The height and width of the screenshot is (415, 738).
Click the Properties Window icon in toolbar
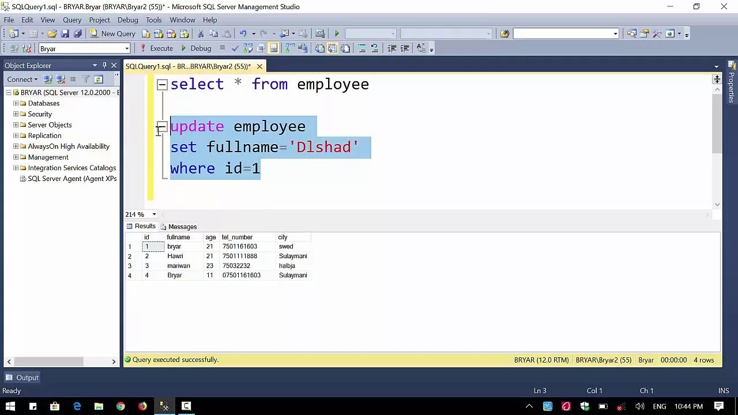(x=645, y=33)
